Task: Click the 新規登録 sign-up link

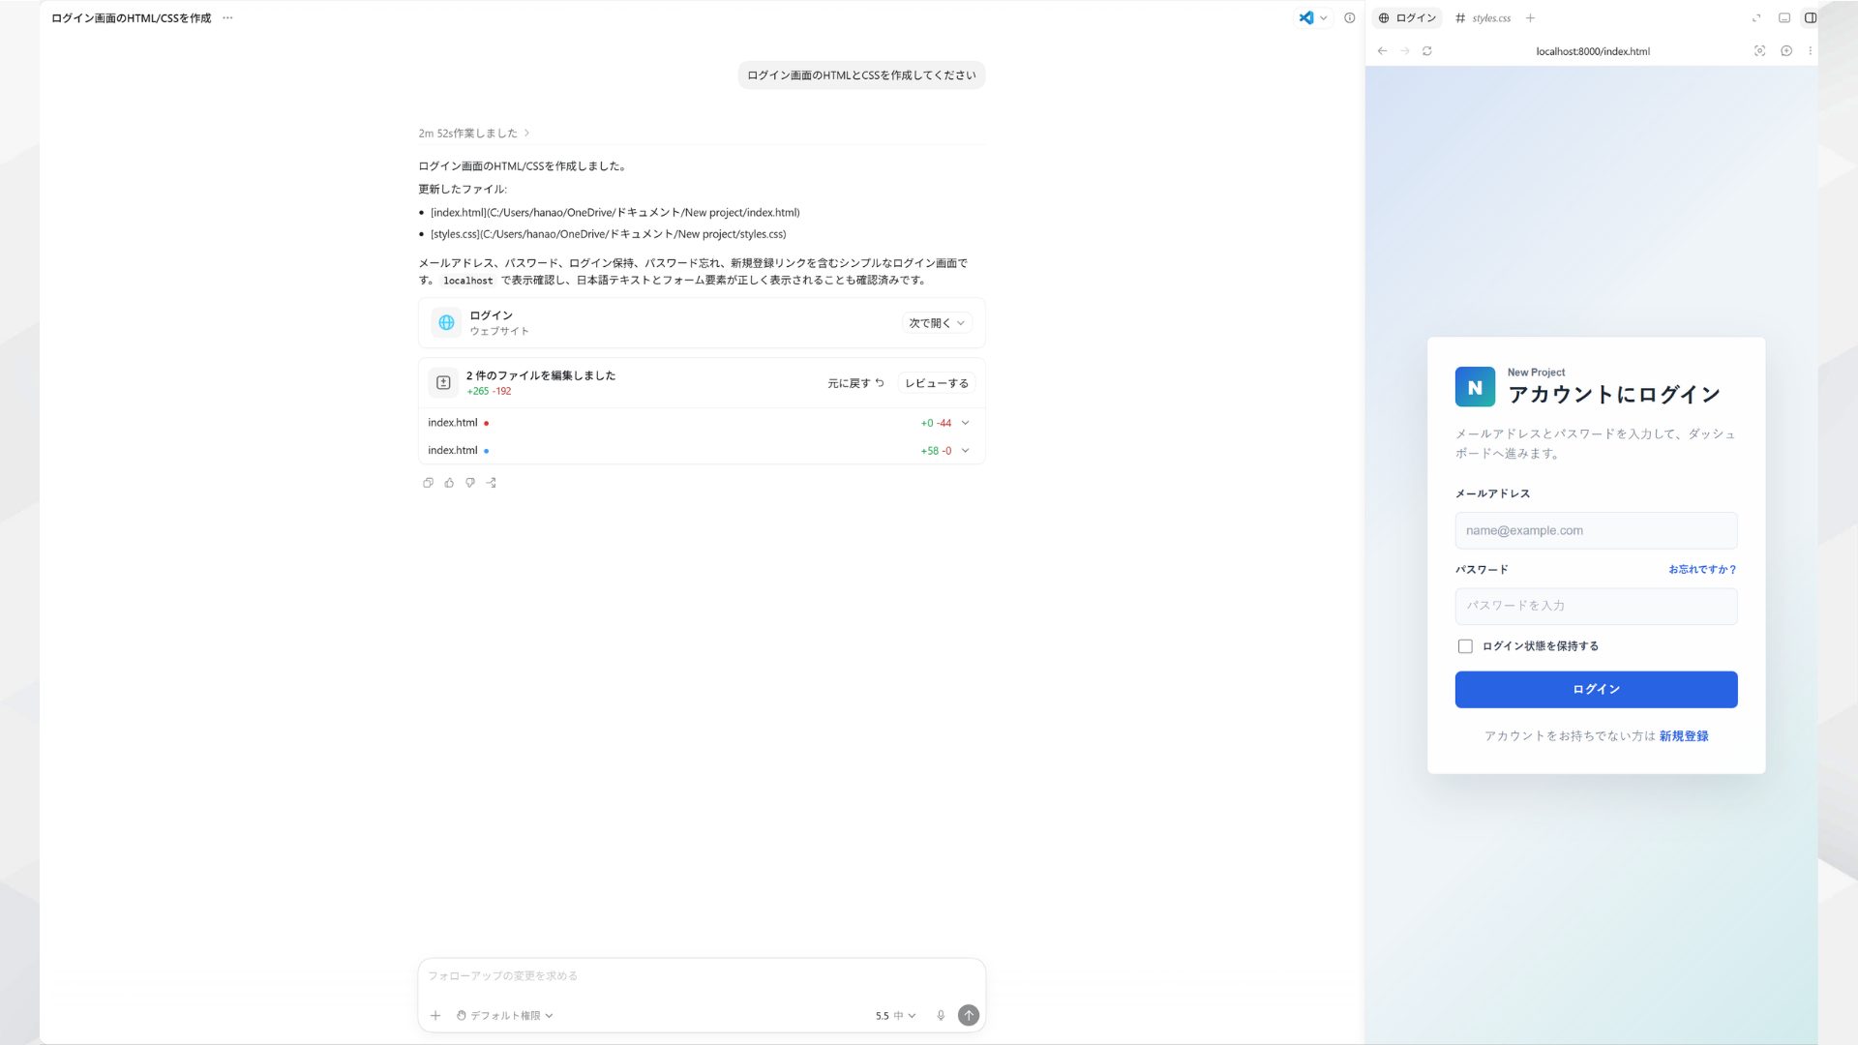Action: tap(1684, 736)
